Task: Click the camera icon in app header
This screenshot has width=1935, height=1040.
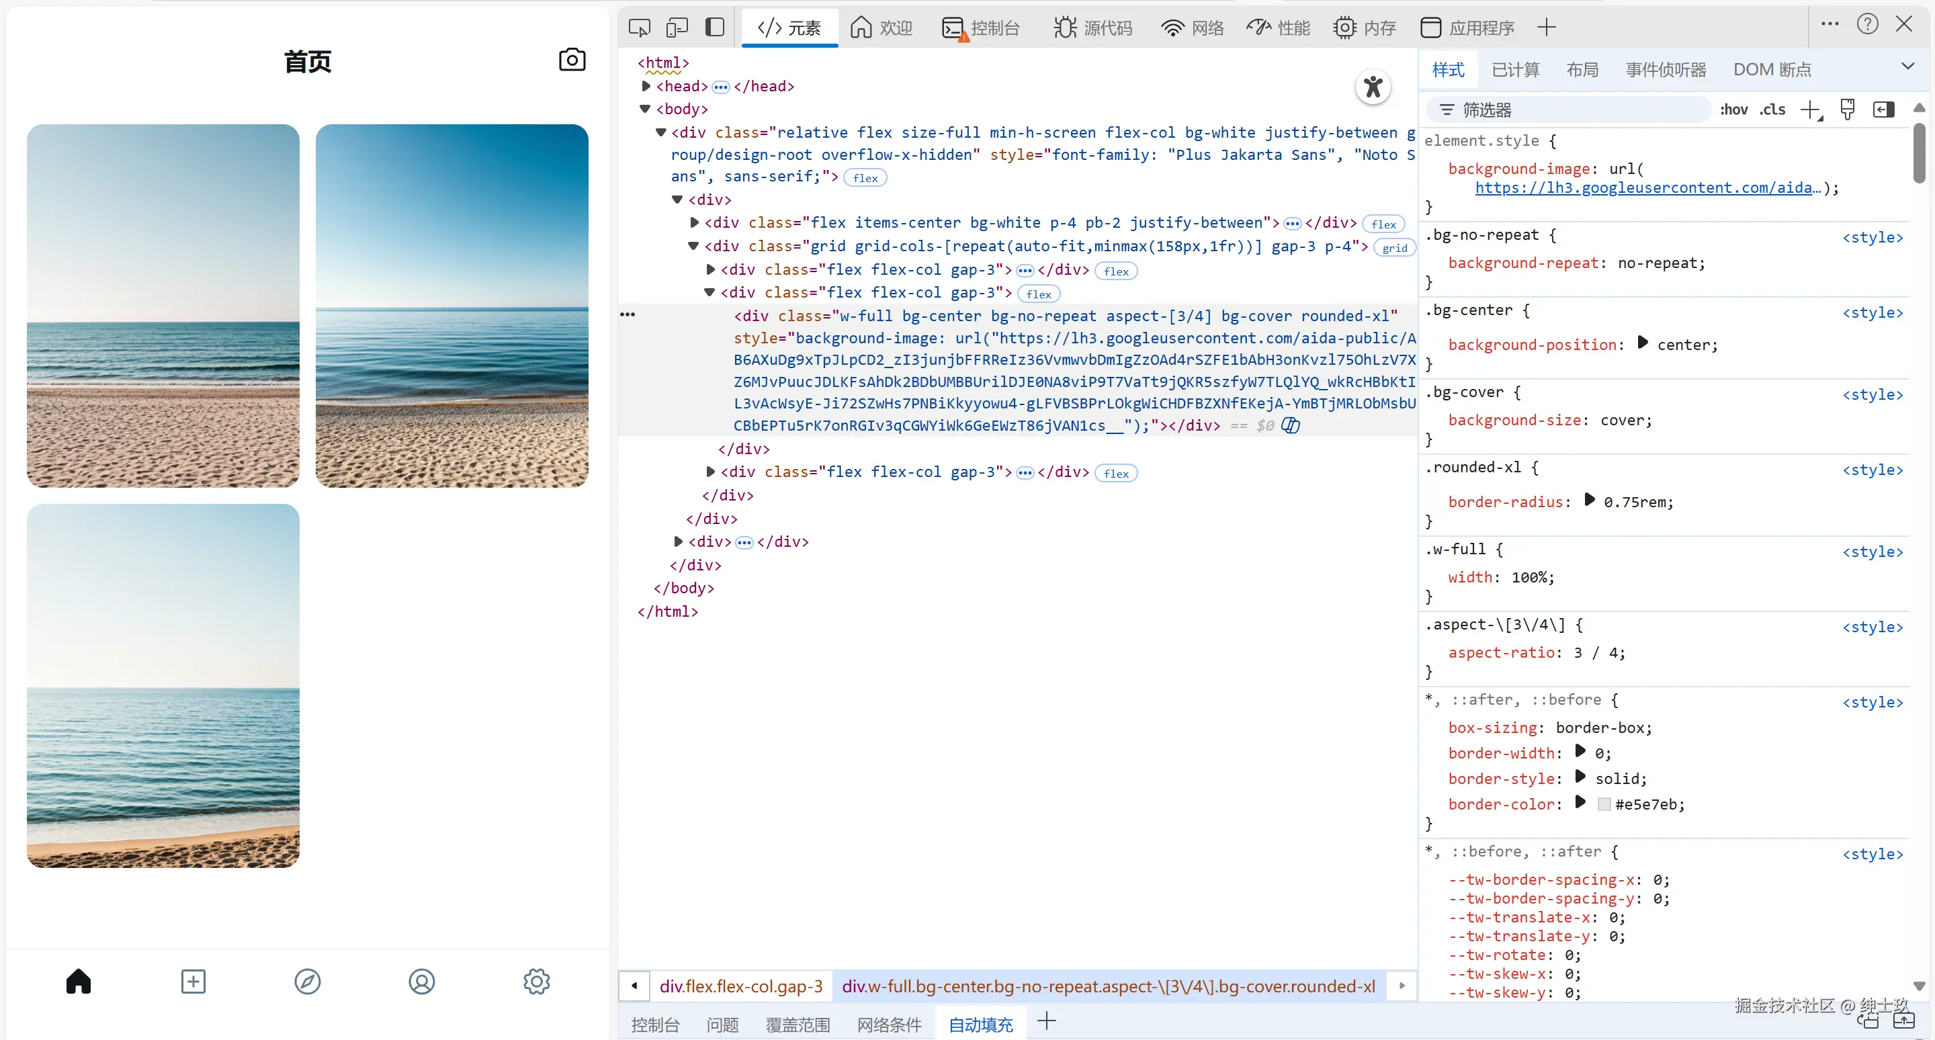Action: pyautogui.click(x=572, y=60)
